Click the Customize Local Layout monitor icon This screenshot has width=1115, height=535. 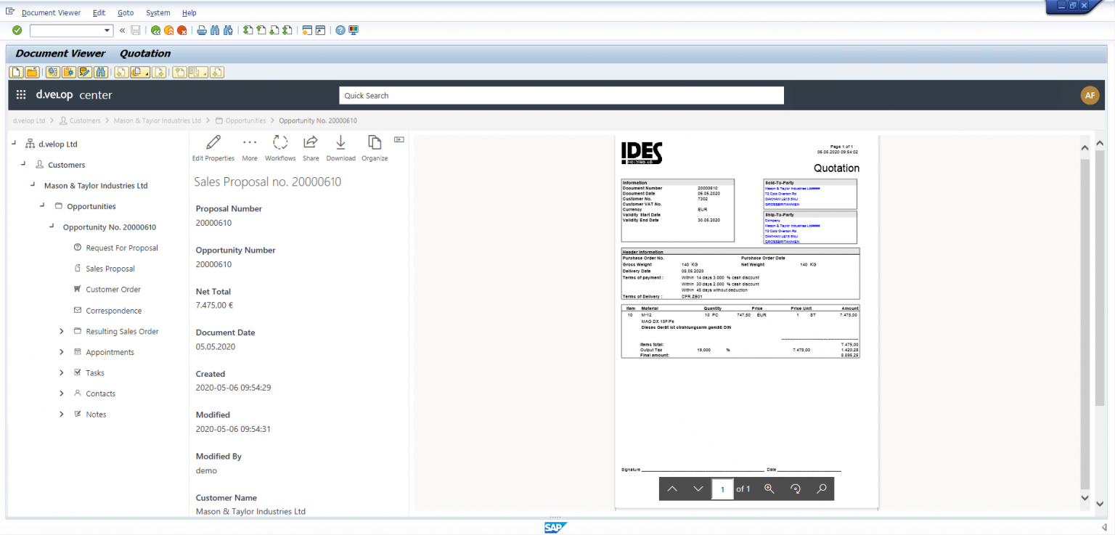click(354, 30)
